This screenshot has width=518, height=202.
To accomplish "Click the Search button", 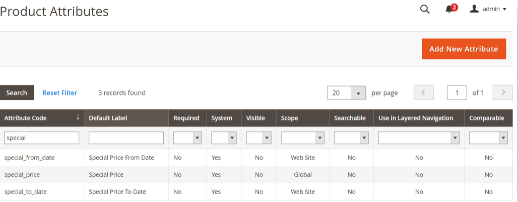I will 17,93.
